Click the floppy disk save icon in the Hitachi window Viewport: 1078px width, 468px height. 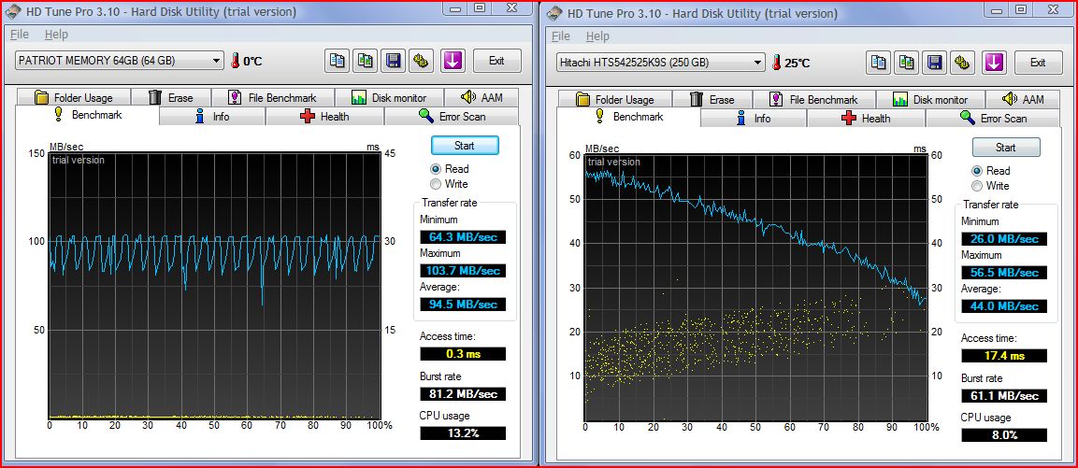935,63
